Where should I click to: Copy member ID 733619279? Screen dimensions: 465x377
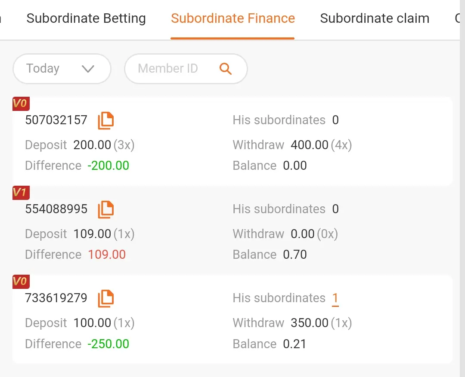click(106, 298)
